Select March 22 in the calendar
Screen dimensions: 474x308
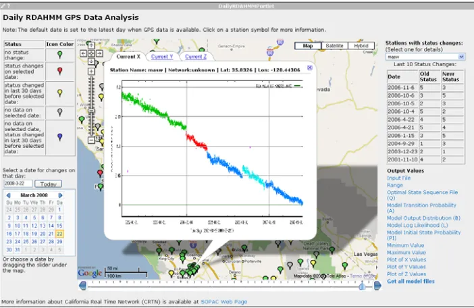click(59, 234)
